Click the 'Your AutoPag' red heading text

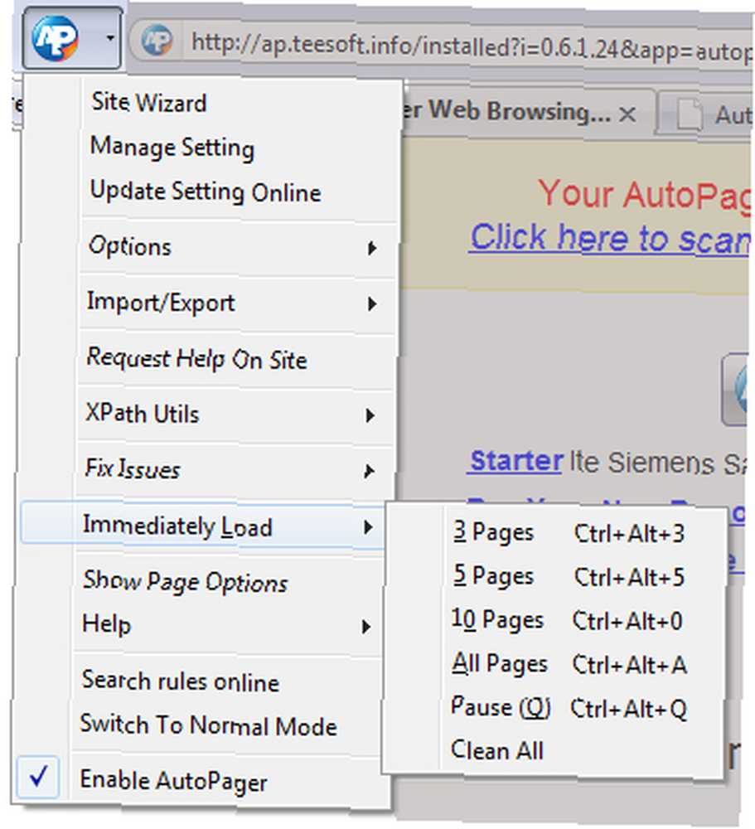645,195
